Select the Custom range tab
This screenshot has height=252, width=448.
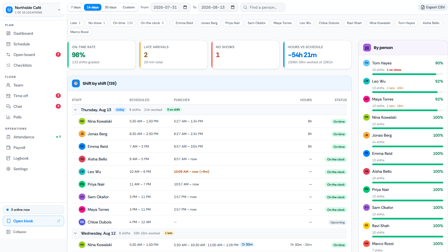pos(129,7)
